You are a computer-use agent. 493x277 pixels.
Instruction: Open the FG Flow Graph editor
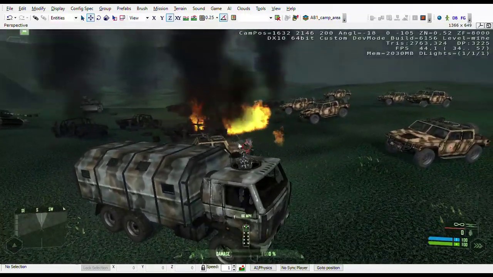(x=463, y=18)
